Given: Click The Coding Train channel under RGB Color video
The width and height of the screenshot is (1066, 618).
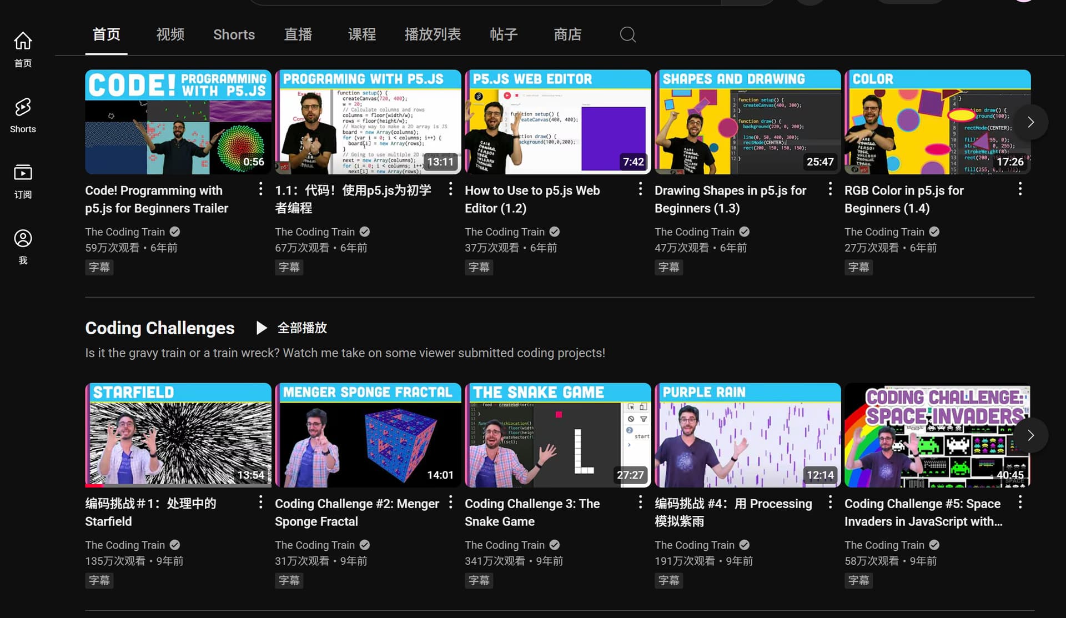Looking at the screenshot, I should (884, 232).
